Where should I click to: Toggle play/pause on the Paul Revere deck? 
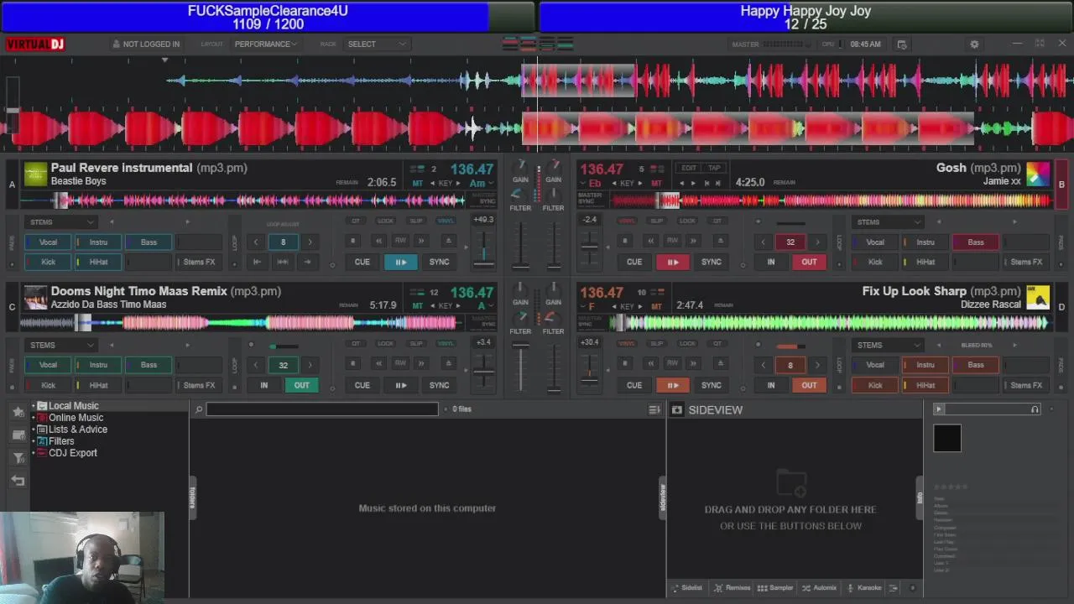(400, 262)
